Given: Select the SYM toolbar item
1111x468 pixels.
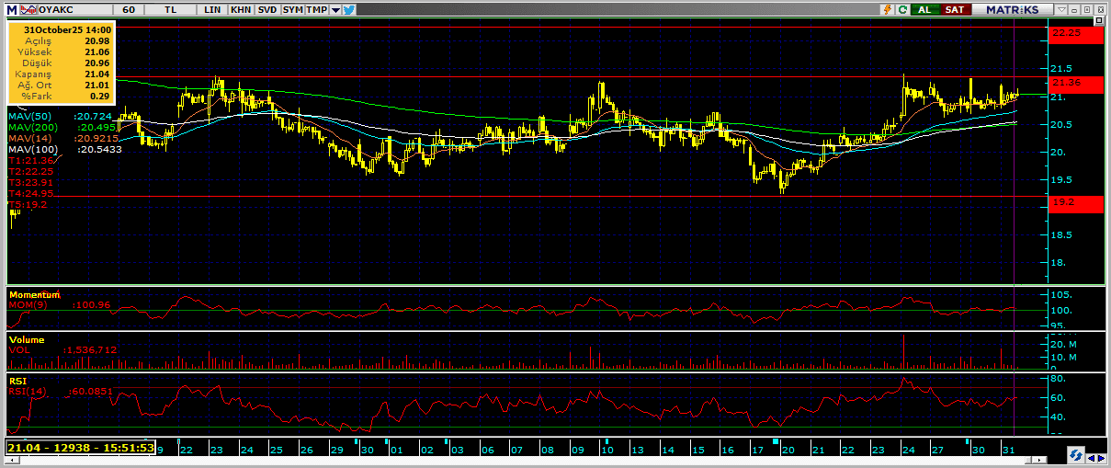Looking at the screenshot, I should [x=292, y=9].
